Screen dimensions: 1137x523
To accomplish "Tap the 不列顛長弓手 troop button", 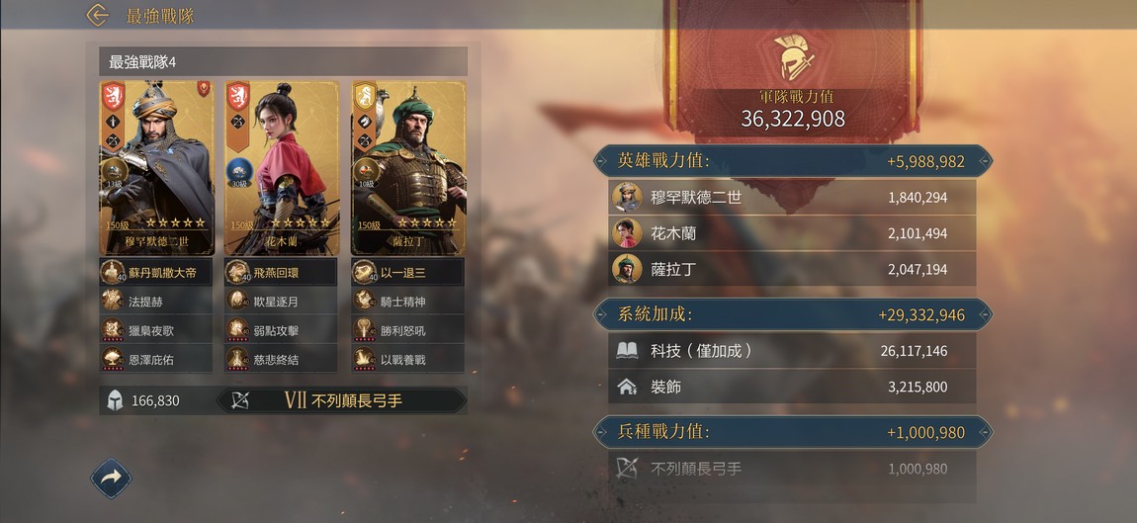I will point(341,400).
